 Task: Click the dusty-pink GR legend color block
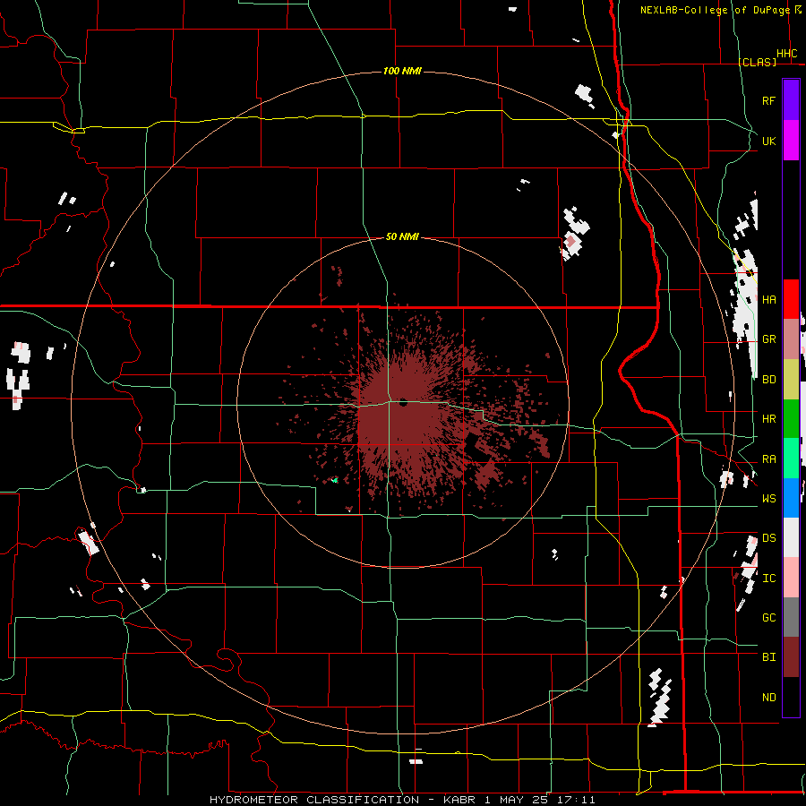(x=791, y=339)
